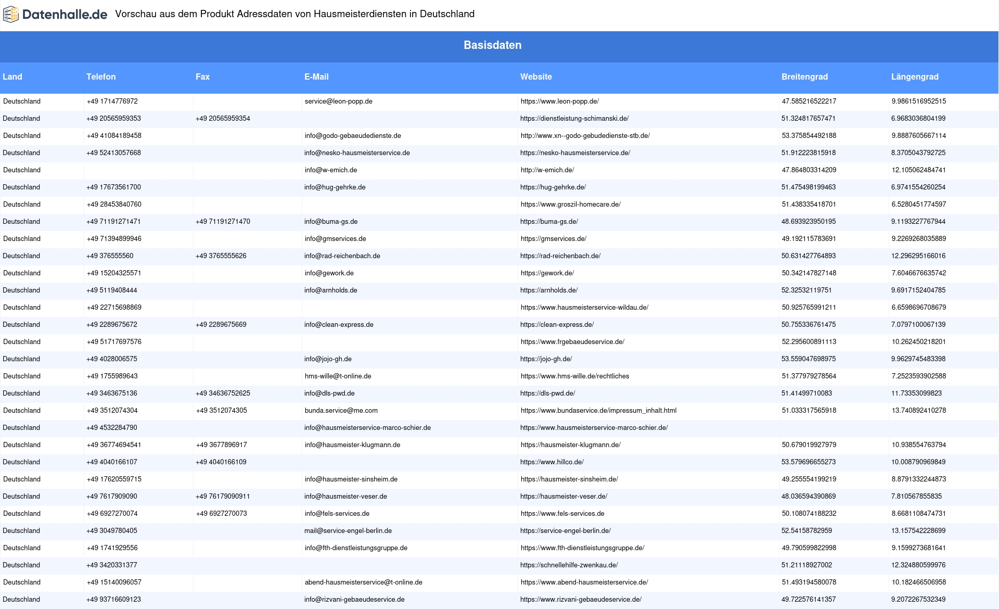Image resolution: width=999 pixels, height=609 pixels.
Task: Select fax number +49 34636752625
Action: click(223, 394)
